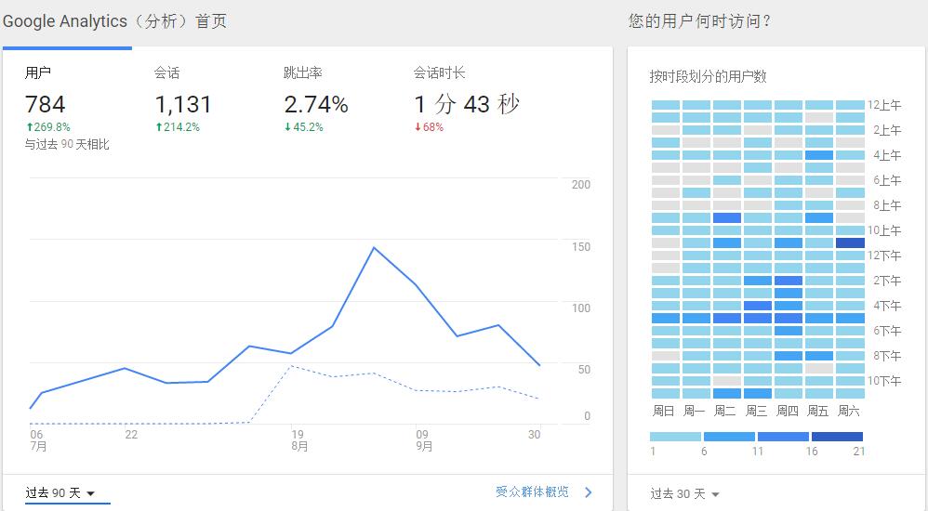Screen dimensions: 928x511
Task: Click the green up arrow beside 214.2%
Action: coord(159,127)
